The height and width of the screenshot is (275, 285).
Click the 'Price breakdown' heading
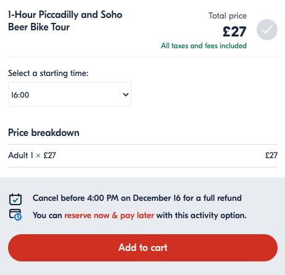(44, 133)
